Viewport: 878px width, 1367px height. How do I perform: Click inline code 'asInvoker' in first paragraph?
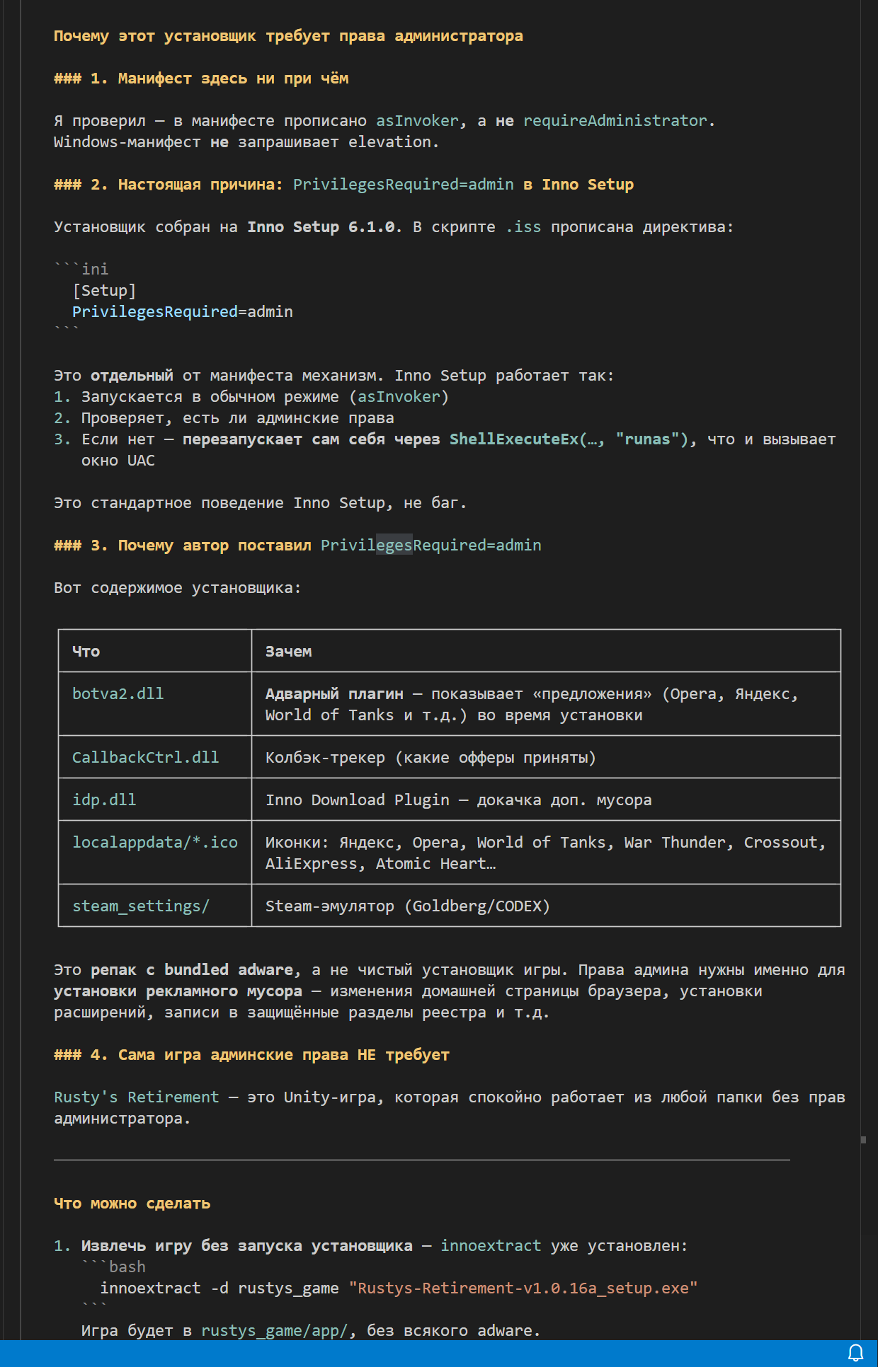pos(417,121)
